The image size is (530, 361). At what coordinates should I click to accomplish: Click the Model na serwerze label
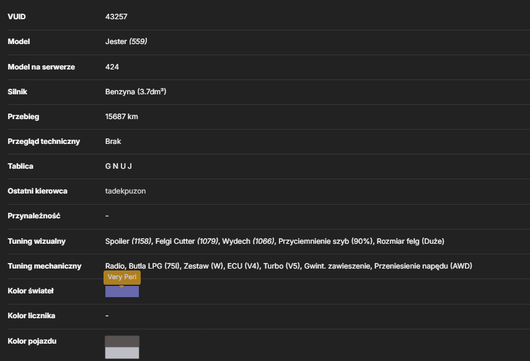[42, 66]
